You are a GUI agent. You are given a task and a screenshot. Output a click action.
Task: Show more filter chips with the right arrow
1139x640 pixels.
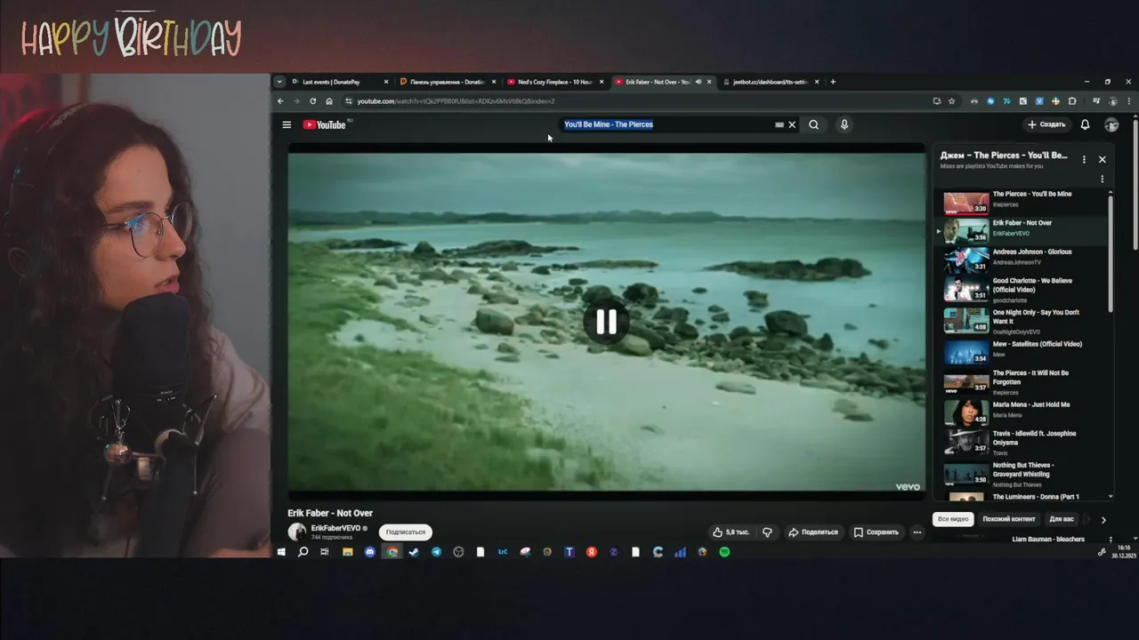[1103, 520]
